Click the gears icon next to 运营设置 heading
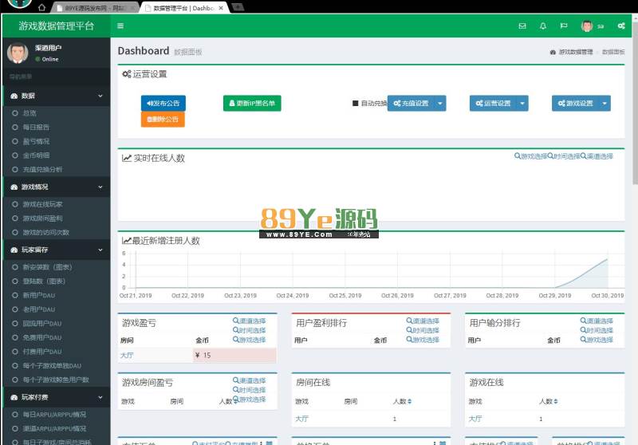This screenshot has height=445, width=638. pos(127,74)
